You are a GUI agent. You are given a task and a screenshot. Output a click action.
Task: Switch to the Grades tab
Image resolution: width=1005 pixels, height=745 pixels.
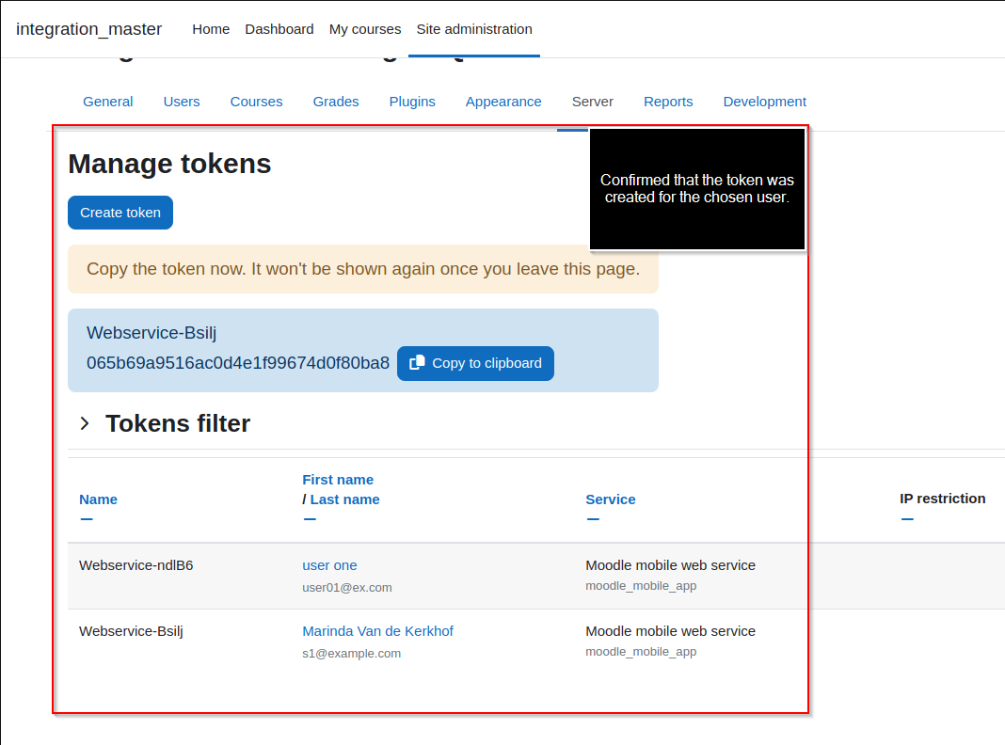pyautogui.click(x=336, y=102)
